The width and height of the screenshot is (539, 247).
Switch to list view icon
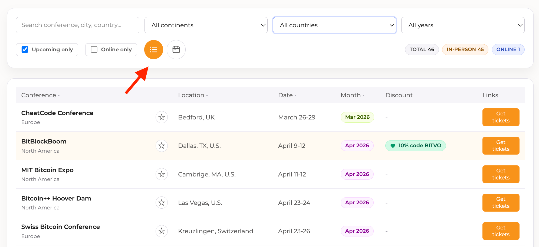click(x=153, y=49)
